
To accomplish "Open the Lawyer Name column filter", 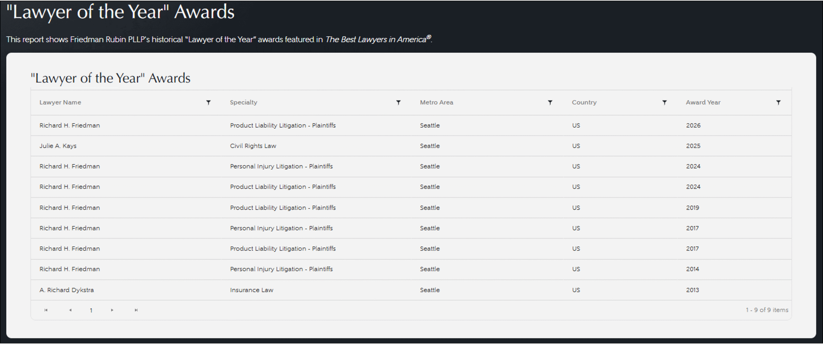I will coord(208,102).
